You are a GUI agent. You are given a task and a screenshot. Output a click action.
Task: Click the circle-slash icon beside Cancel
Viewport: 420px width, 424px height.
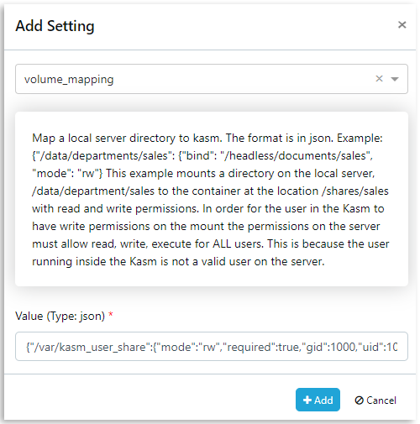click(x=359, y=400)
